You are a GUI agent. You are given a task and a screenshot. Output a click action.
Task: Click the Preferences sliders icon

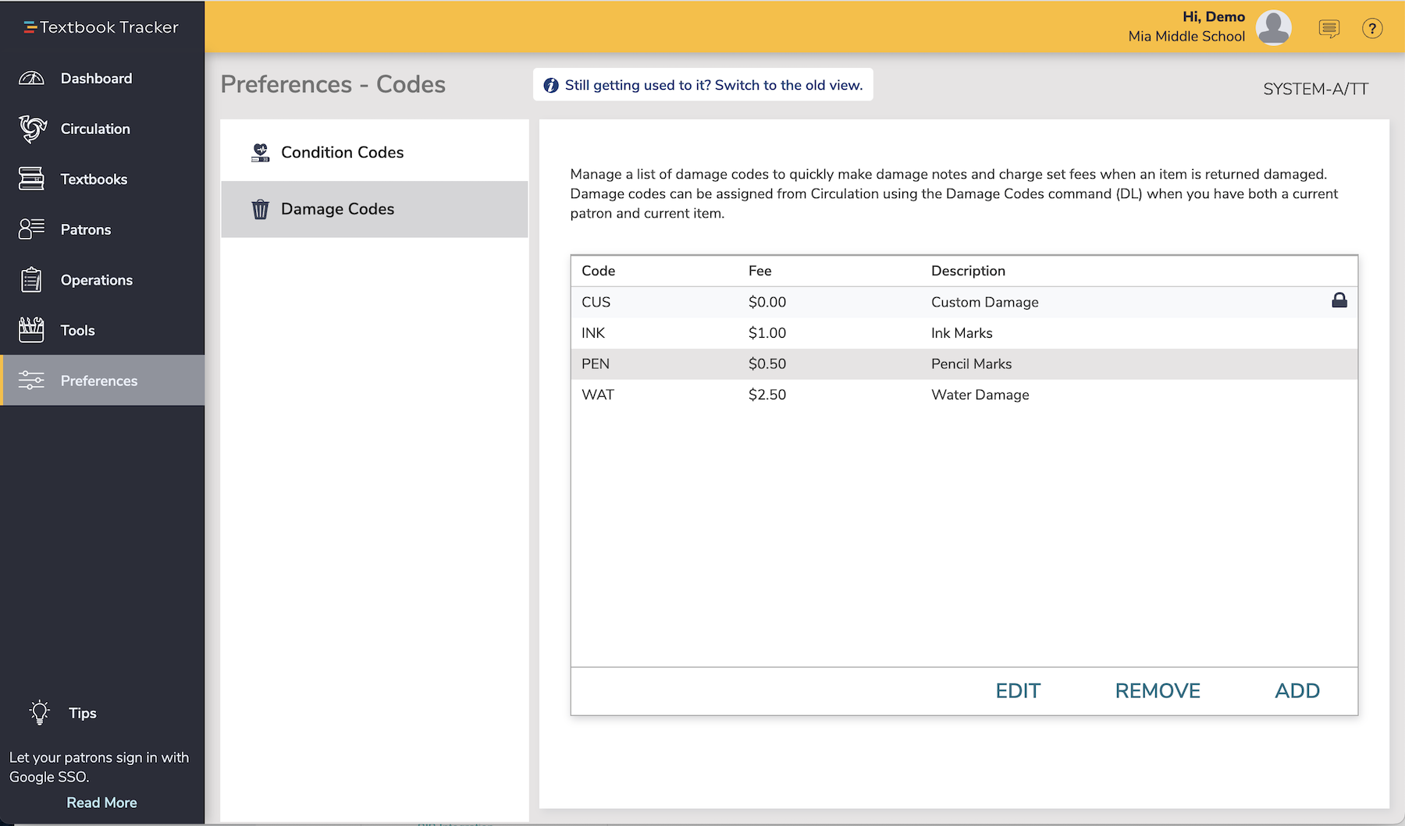tap(31, 381)
